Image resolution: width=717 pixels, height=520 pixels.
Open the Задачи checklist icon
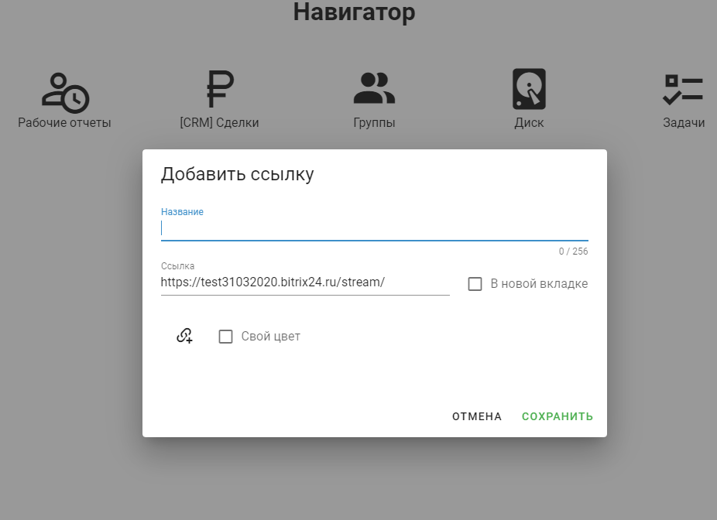(x=683, y=90)
